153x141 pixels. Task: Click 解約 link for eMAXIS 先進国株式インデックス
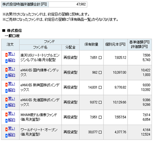click(x=12, y=105)
